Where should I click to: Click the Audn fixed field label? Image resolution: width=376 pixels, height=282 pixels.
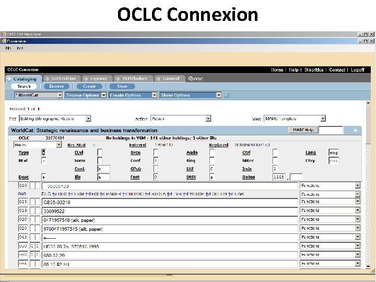point(192,152)
